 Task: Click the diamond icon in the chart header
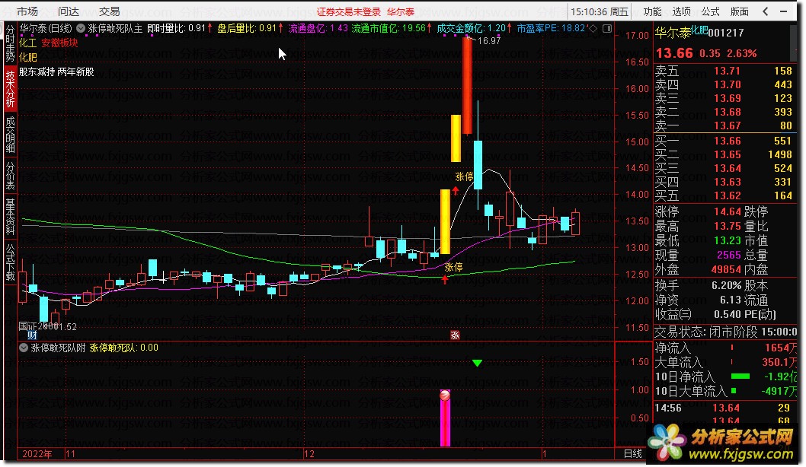[593, 29]
